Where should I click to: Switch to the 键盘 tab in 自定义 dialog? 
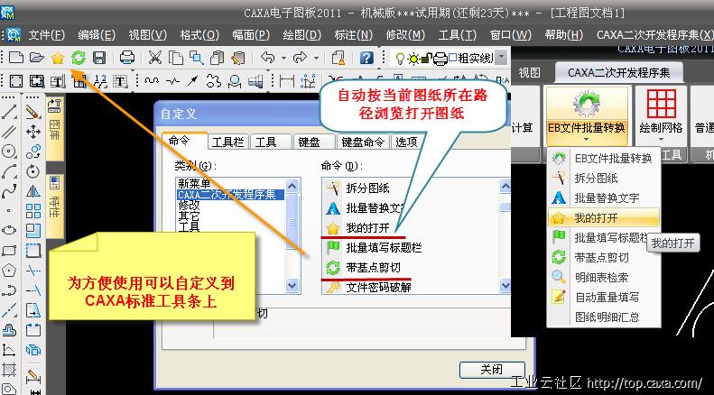[309, 142]
